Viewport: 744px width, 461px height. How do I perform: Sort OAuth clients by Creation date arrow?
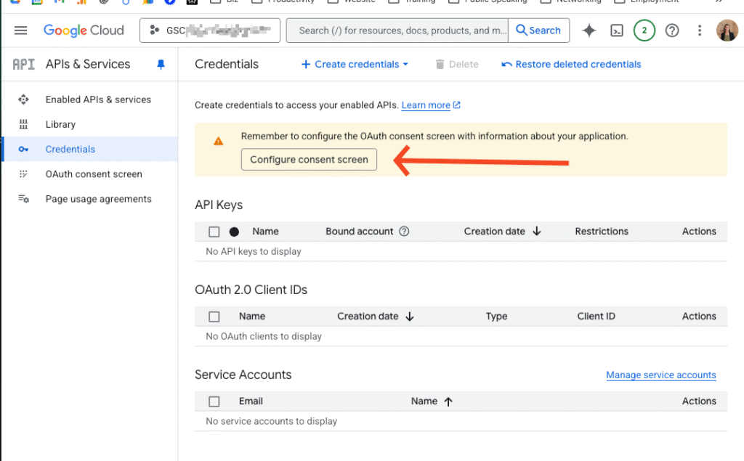pos(410,317)
